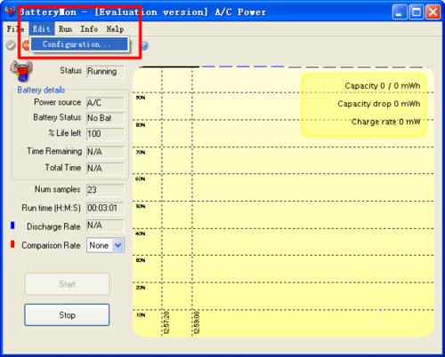
Task: Click the 50% gridline label on the chart
Action: (x=141, y=206)
